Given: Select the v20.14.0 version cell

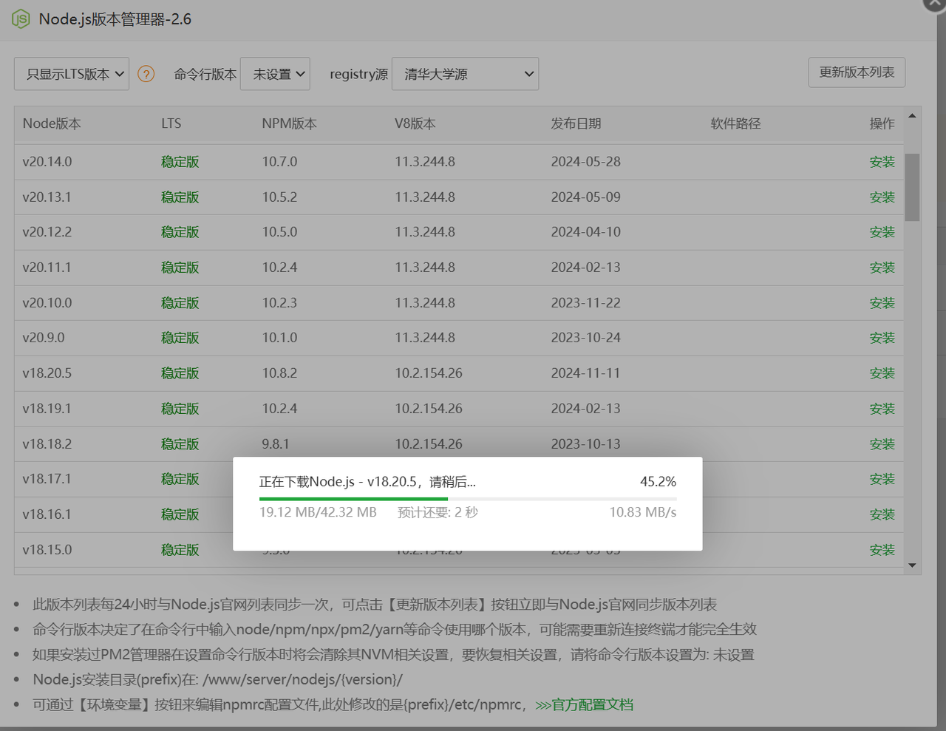Looking at the screenshot, I should 47,162.
